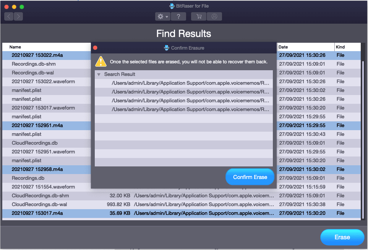Open the settings gear dropdown
Viewport: 368px width, 250px height.
163,16
